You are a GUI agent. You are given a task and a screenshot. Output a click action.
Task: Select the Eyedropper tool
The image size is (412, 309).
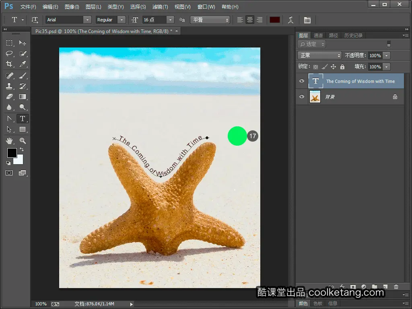tap(23, 64)
